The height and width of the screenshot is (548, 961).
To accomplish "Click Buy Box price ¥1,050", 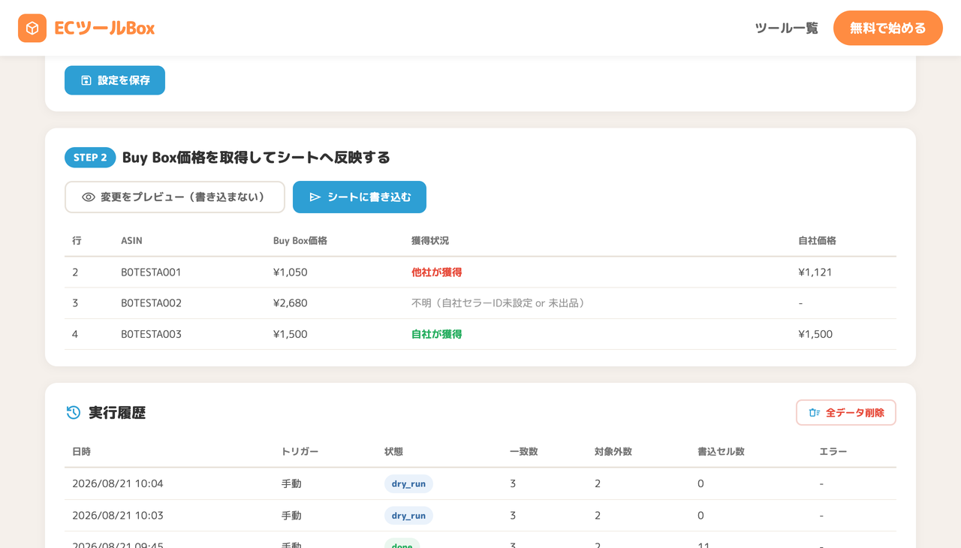I will point(291,272).
